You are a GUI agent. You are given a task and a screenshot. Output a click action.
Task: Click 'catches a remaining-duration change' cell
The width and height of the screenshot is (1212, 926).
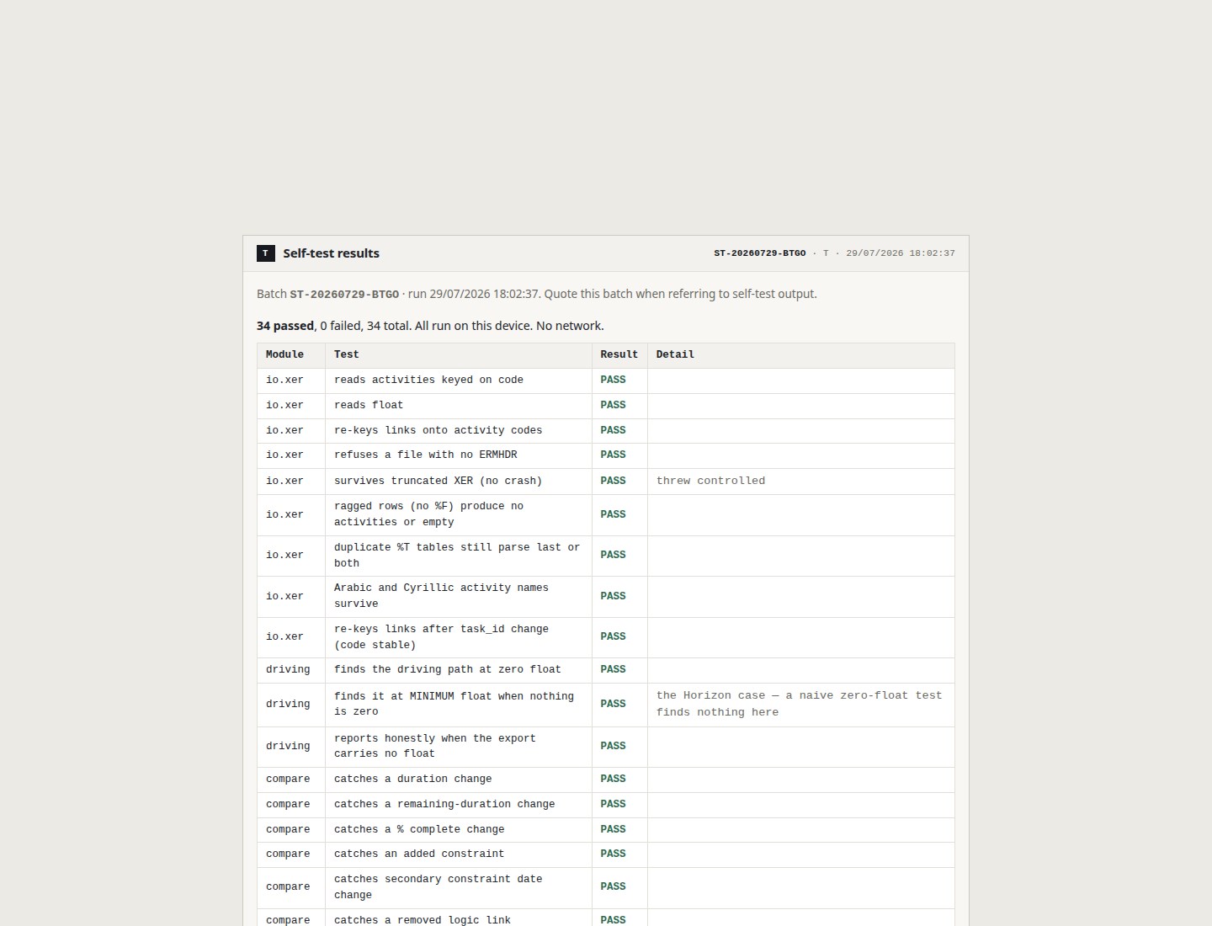(459, 805)
